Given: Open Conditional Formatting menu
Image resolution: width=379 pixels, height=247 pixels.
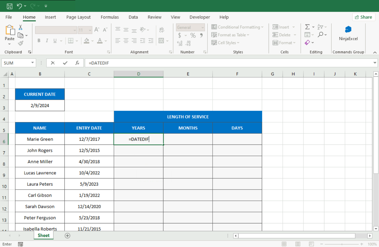Looking at the screenshot, I should [237, 27].
